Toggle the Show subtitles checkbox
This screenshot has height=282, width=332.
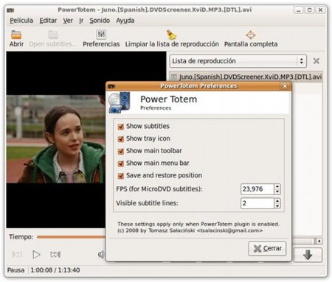[121, 127]
